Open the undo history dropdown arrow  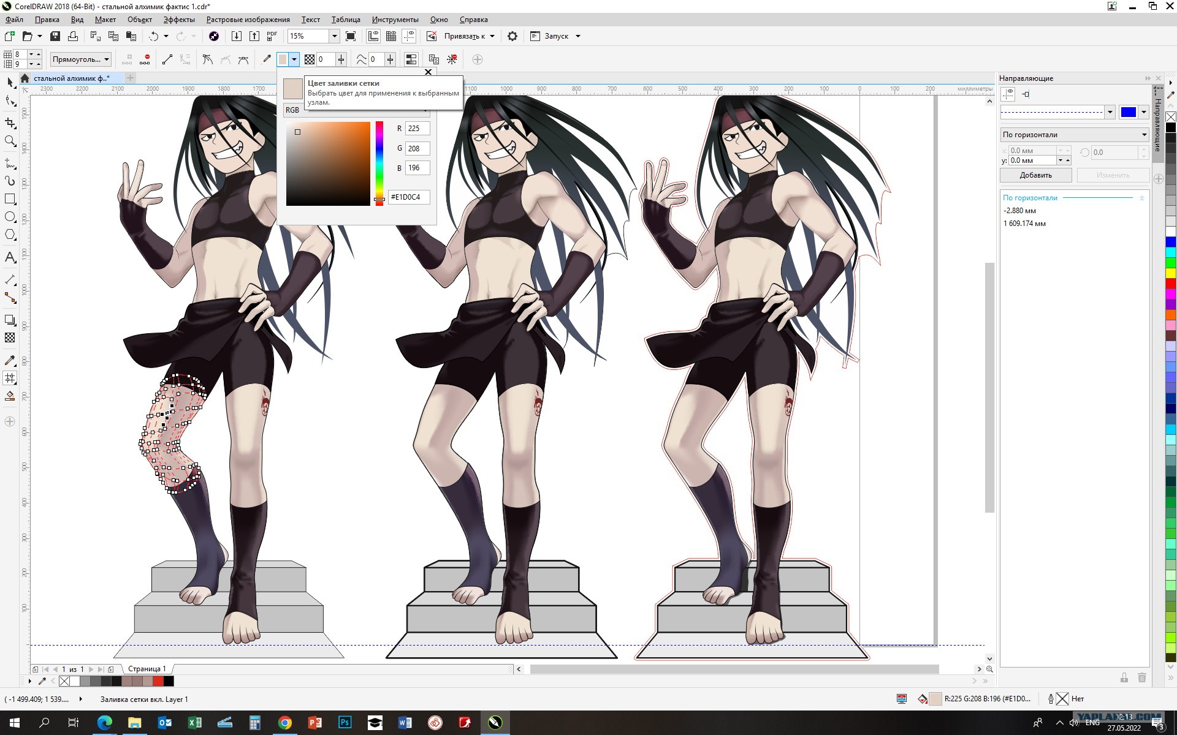(x=166, y=36)
